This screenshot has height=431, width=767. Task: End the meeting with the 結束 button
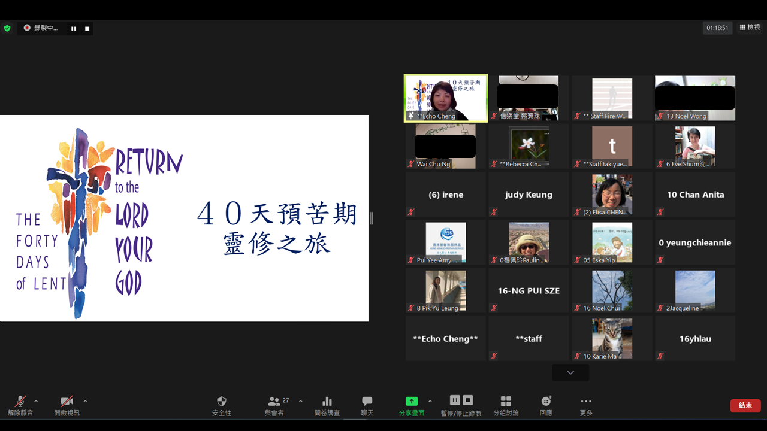tap(745, 405)
